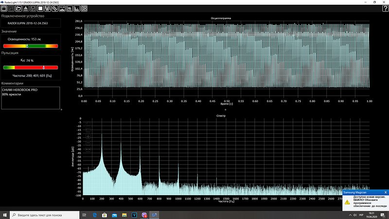Screen dimensions: 389x219
Task: Click the eject device toolbar icon
Action: 26,8
